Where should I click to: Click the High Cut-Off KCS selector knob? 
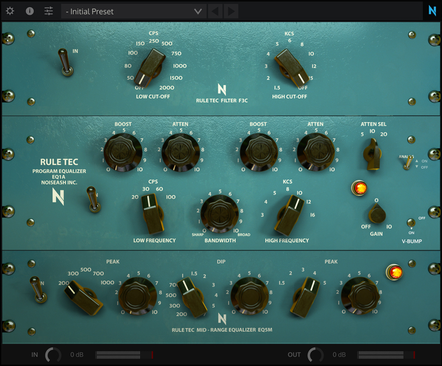click(x=291, y=67)
